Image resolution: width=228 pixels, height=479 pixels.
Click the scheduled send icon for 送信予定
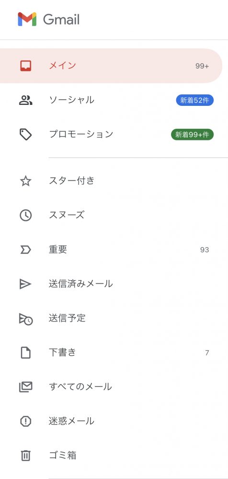26,319
